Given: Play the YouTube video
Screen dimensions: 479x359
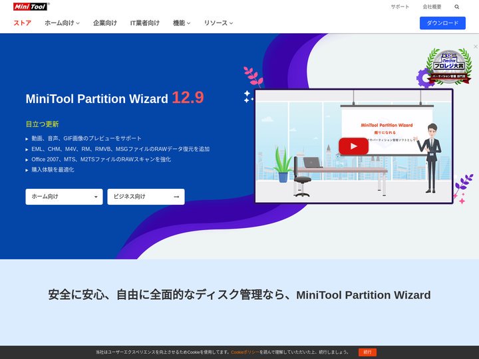Looking at the screenshot, I should tap(353, 146).
